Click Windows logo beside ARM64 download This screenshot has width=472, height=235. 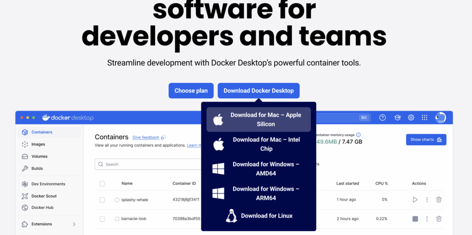click(218, 194)
